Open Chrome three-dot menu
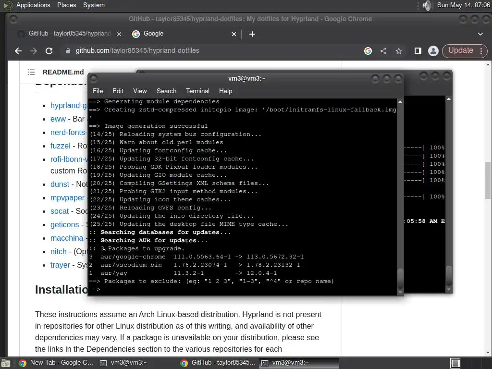 point(481,51)
